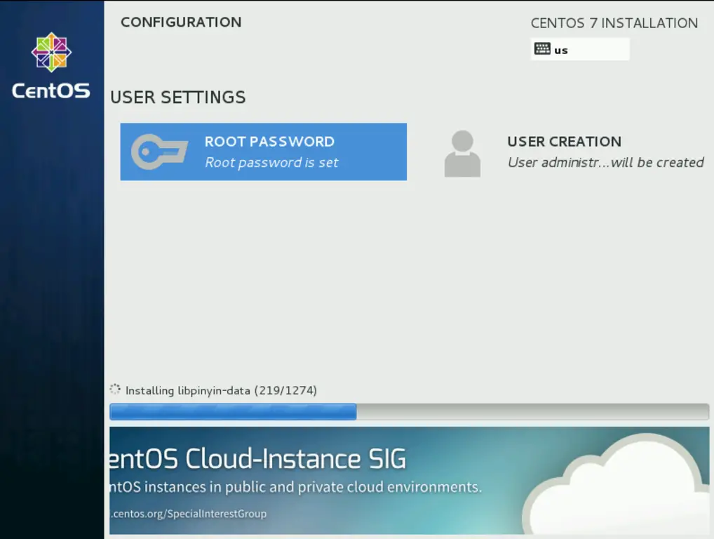Click the 'CentOS' wordmark in sidebar
This screenshot has height=539, width=714.
click(x=51, y=91)
